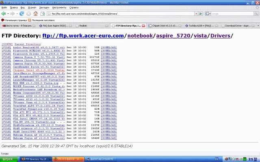Open the Windows Пуск start button

click(x=9, y=159)
